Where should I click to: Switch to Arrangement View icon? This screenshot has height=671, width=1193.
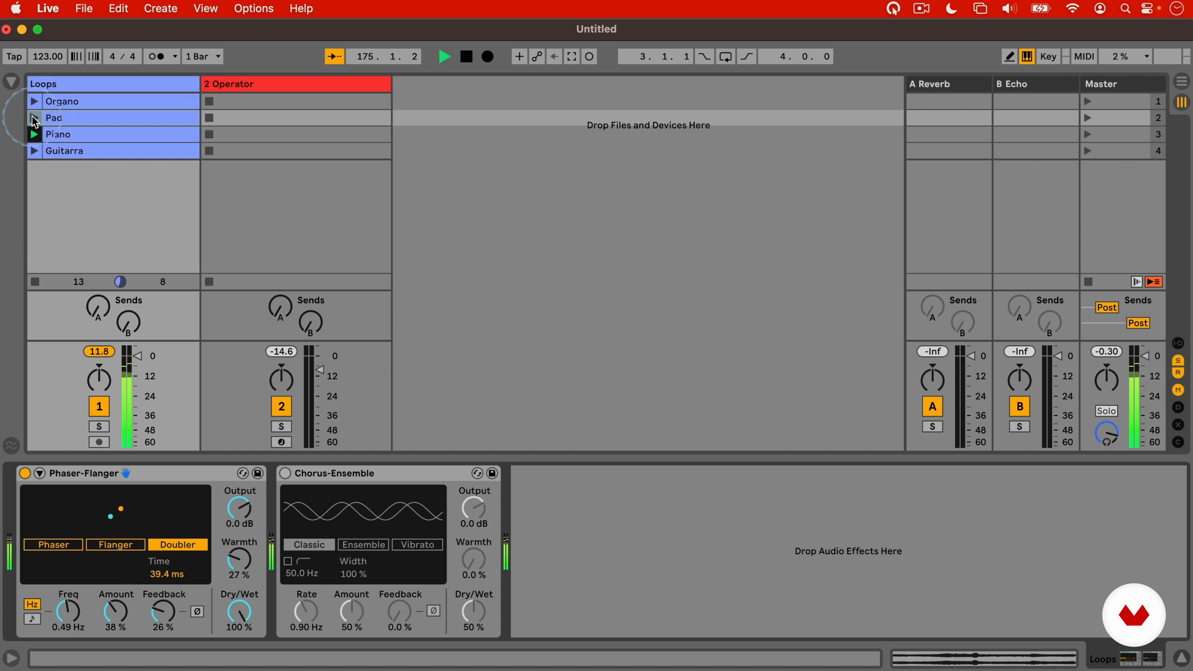click(x=1182, y=82)
